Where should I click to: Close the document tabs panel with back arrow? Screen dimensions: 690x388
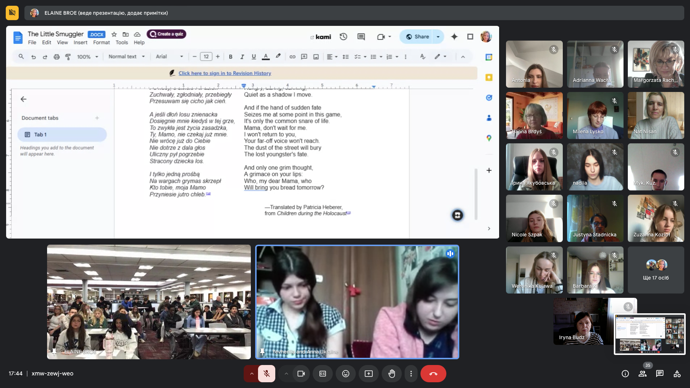coord(23,99)
